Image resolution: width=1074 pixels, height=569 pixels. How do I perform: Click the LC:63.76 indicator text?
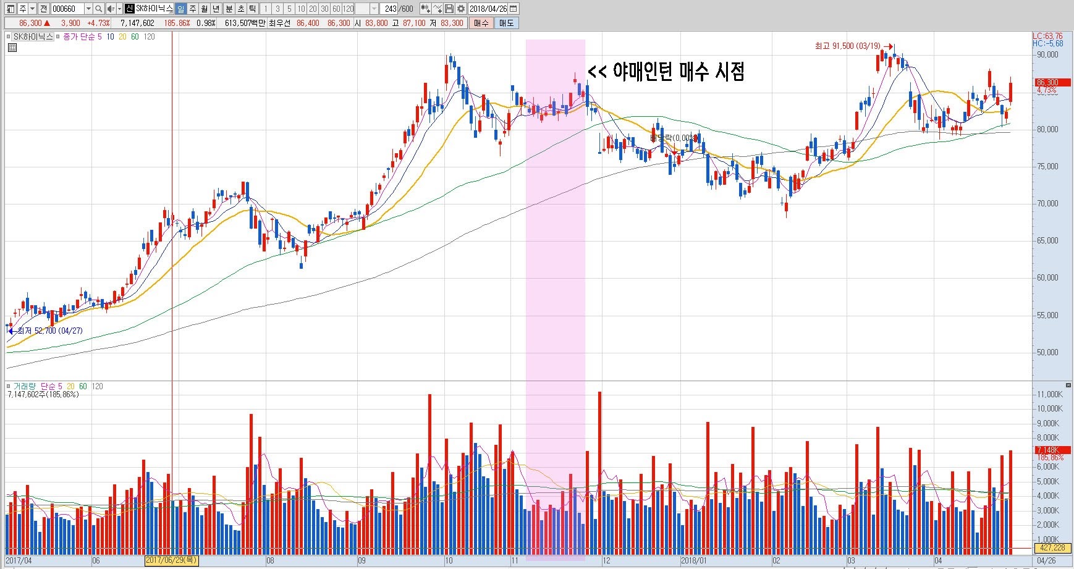tap(1049, 36)
